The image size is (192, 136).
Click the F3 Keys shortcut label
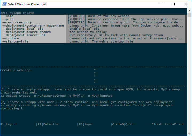(x=85, y=124)
